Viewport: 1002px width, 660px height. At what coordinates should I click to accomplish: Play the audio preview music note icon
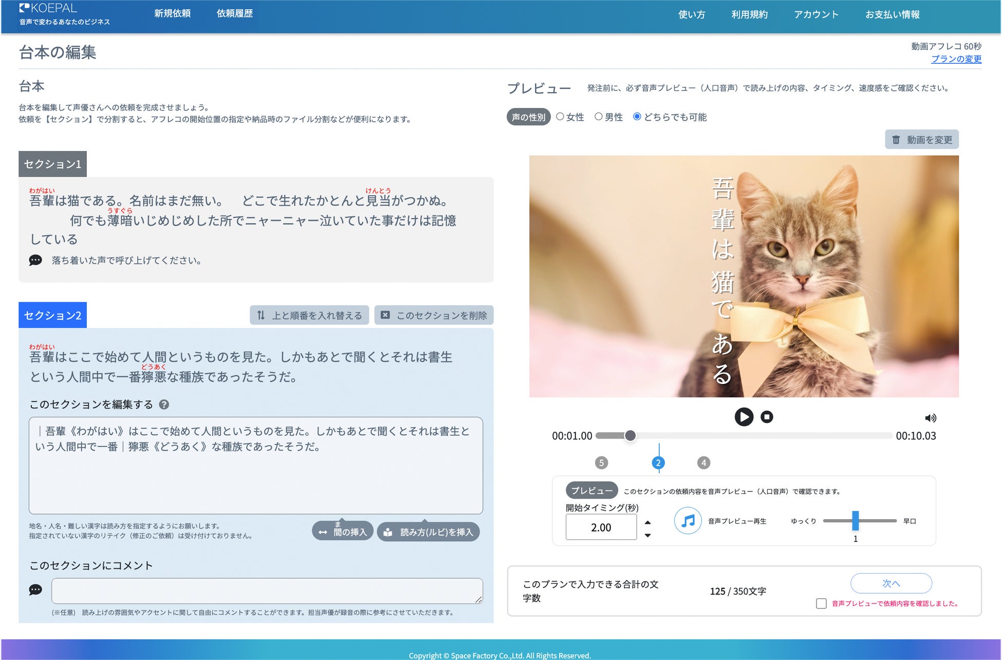coord(688,521)
